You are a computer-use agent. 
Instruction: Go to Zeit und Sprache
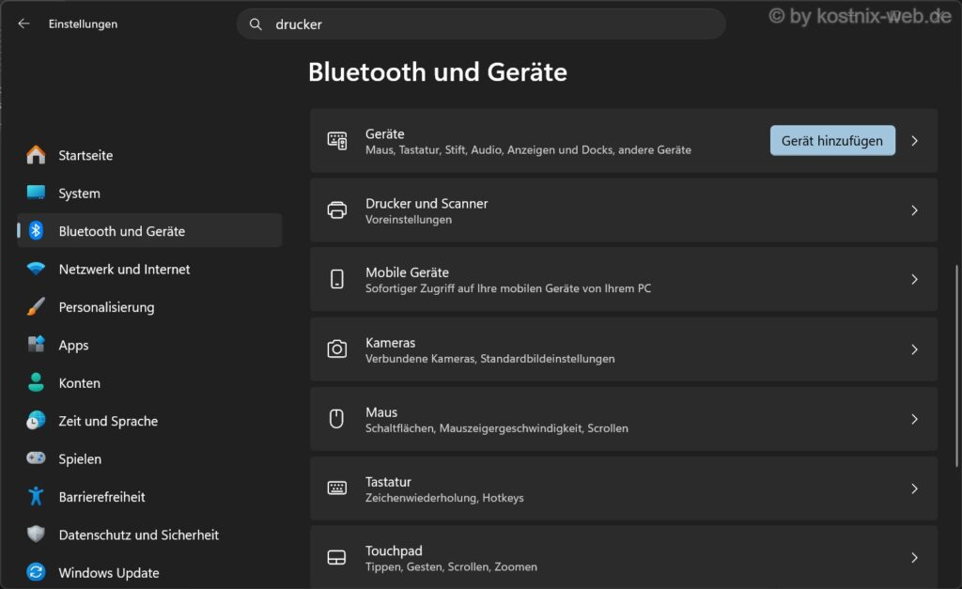coord(149,420)
